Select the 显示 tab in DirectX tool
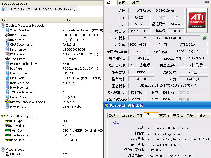The width and height of the screenshot is (211, 158). tap(151, 115)
